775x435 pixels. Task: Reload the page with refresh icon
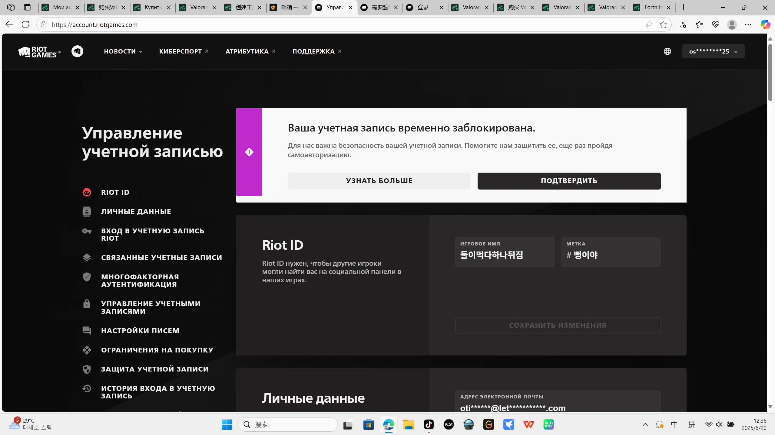point(25,24)
